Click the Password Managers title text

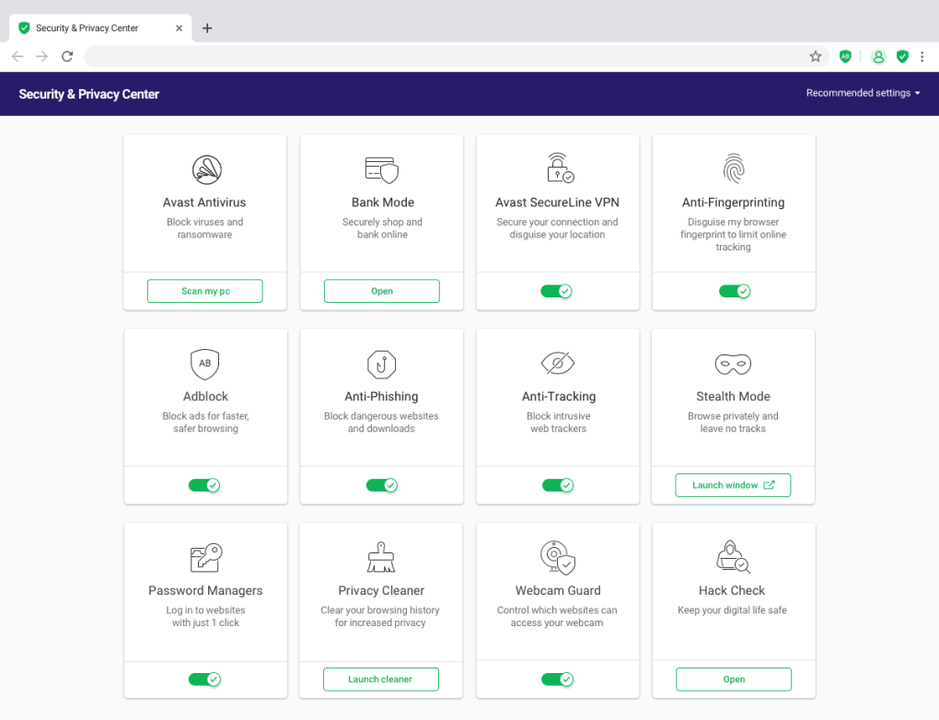(x=205, y=590)
